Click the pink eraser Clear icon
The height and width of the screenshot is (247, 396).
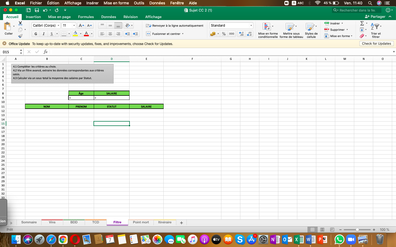pos(362,36)
